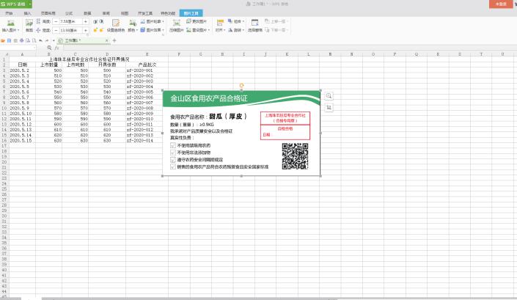
Task: Open the Insert (插入) ribbon tab
Action: pyautogui.click(x=27, y=13)
